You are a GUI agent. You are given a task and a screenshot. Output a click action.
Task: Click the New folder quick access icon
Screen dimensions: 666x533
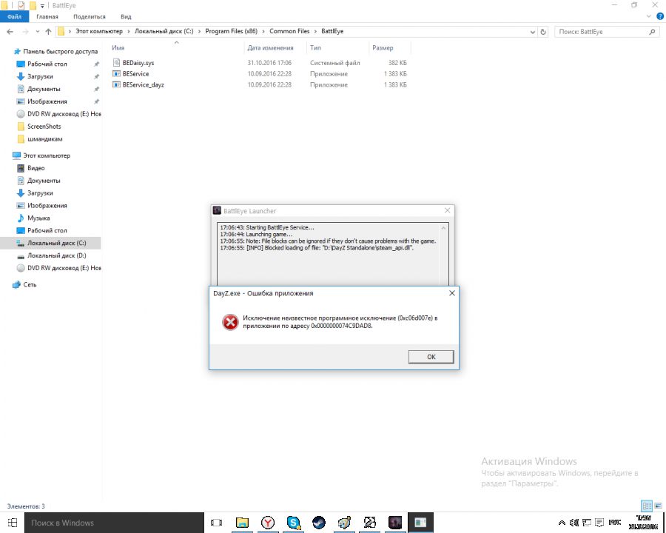(x=33, y=5)
